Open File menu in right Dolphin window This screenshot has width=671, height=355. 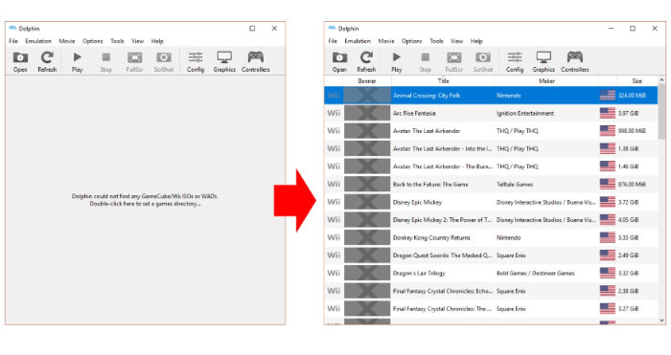coord(333,41)
